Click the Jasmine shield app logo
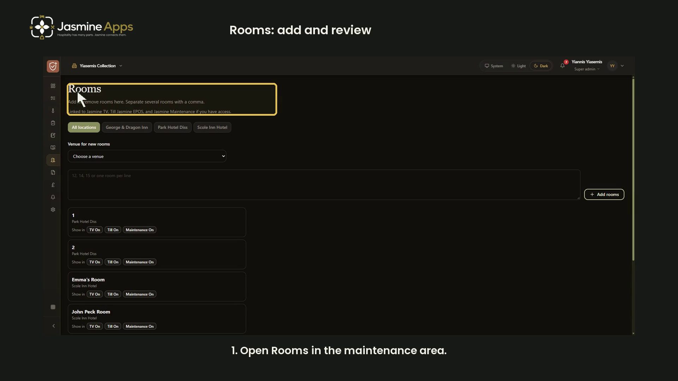Image resolution: width=678 pixels, height=381 pixels. click(x=53, y=66)
